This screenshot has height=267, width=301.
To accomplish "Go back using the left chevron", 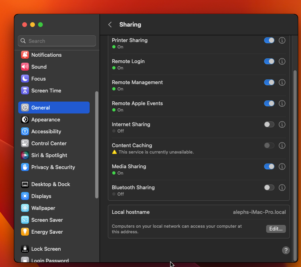I will coord(110,25).
